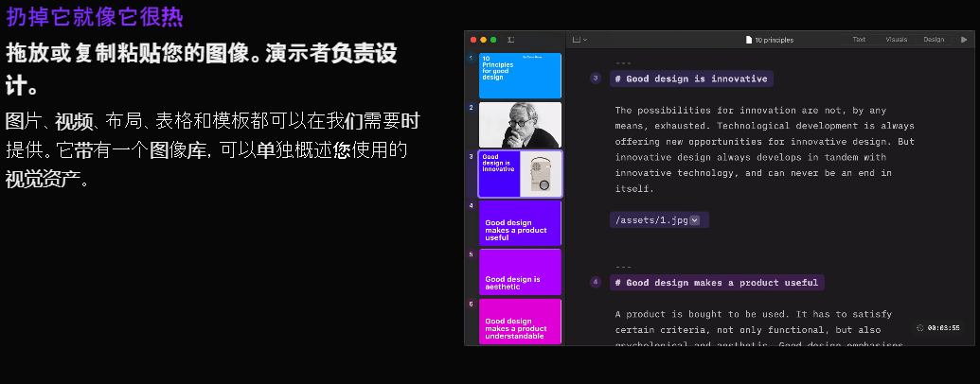980x384 pixels.
Task: Select slide 1 thumbnail, 10 Principles
Action: (520, 76)
